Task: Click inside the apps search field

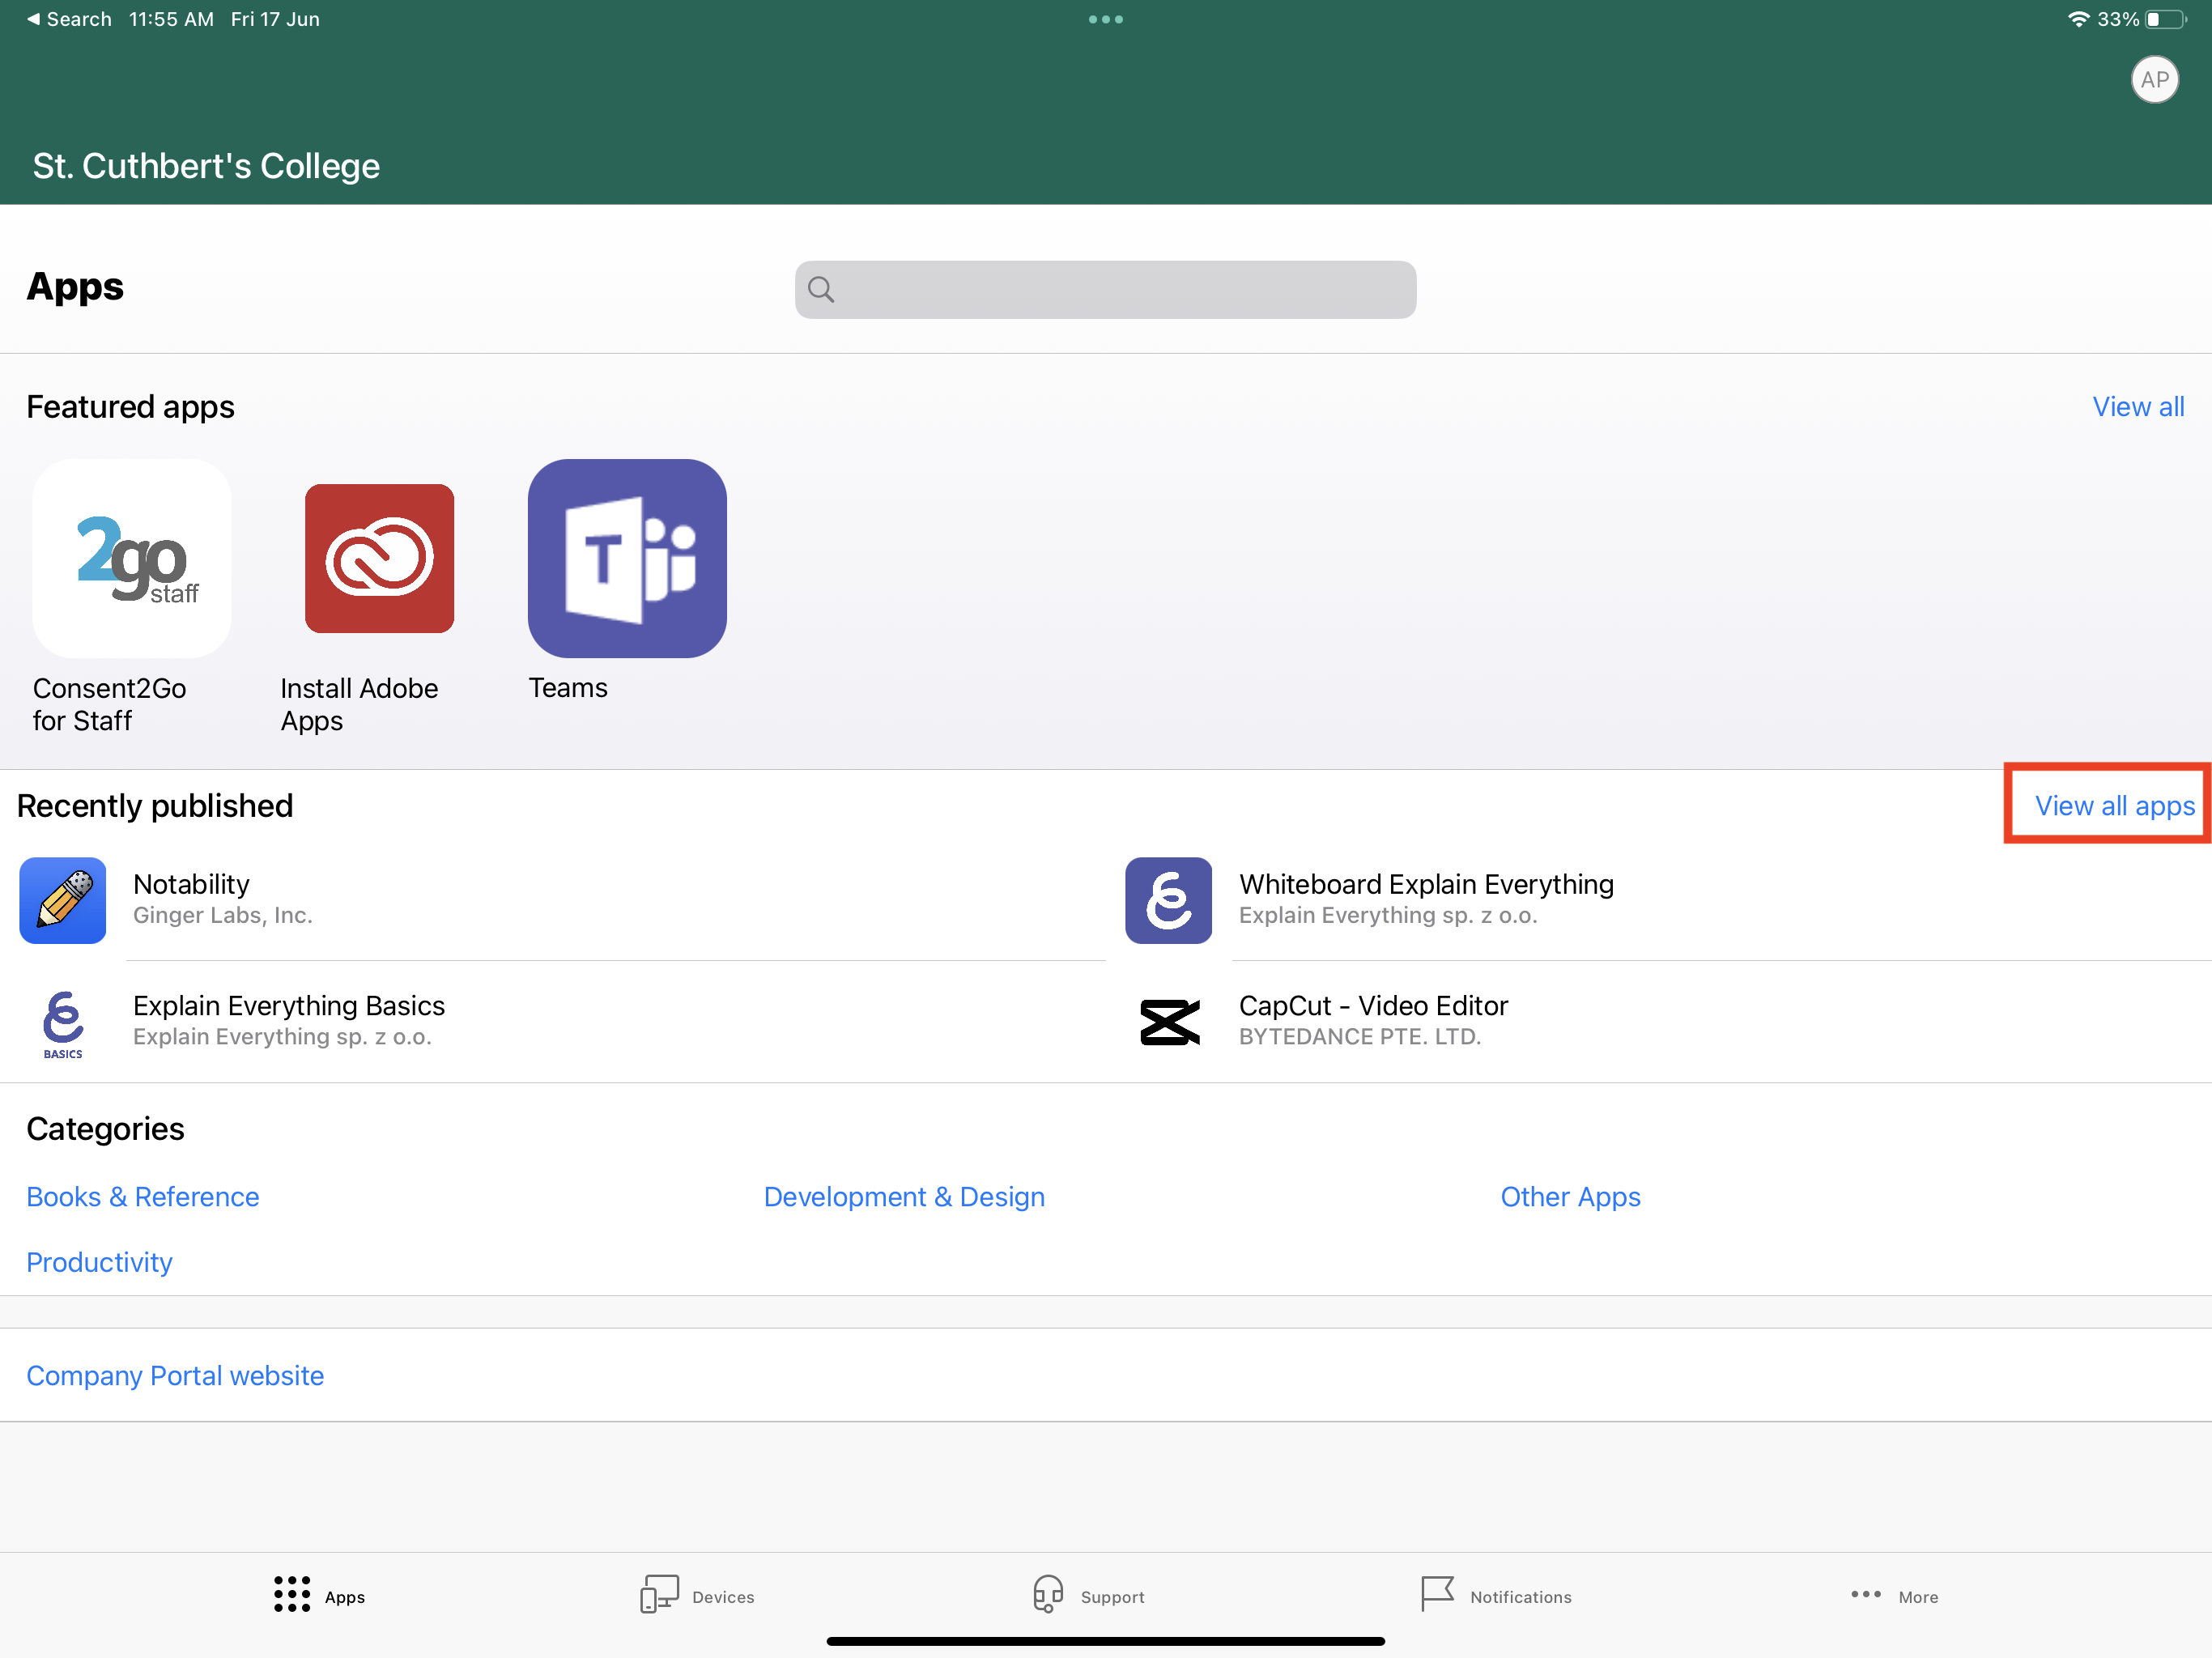Action: point(1105,290)
